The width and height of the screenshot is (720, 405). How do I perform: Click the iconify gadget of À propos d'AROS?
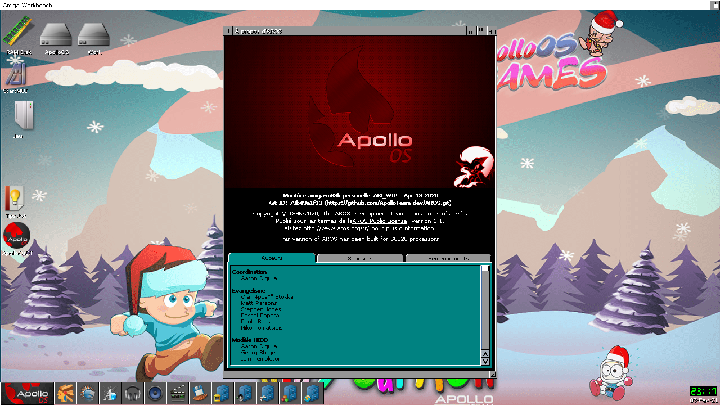tap(472, 31)
